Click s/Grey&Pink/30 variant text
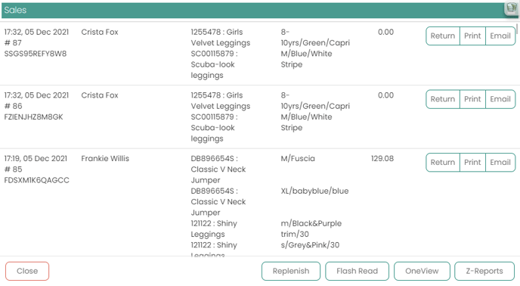 310,245
